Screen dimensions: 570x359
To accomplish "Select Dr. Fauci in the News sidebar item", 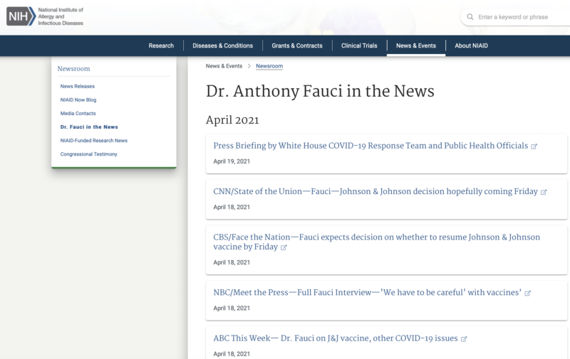I will (x=89, y=127).
